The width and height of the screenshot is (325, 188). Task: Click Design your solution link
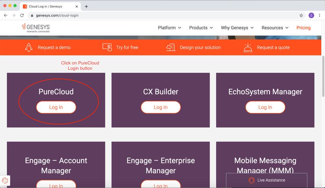(x=200, y=47)
